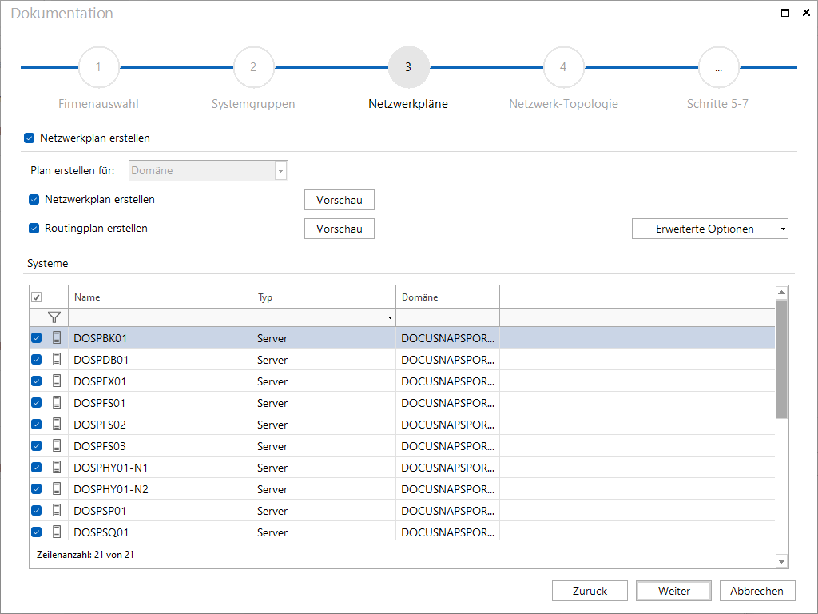818x614 pixels.
Task: Click the Domäne column filter field
Action: (447, 317)
